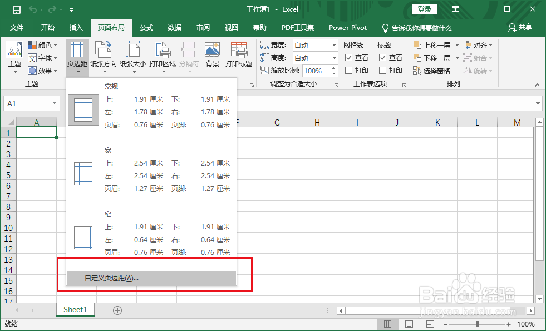Screen dimensions: 546x331
Task: Click the 登录 button in the titlebar
Action: [424, 9]
